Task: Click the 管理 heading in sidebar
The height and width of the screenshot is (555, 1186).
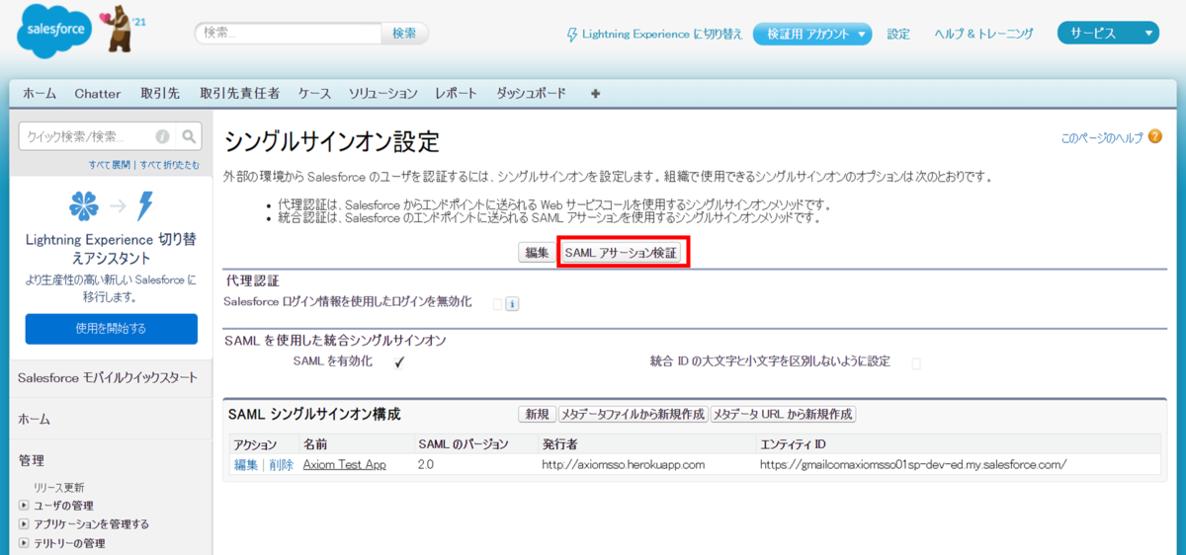Action: [31, 461]
